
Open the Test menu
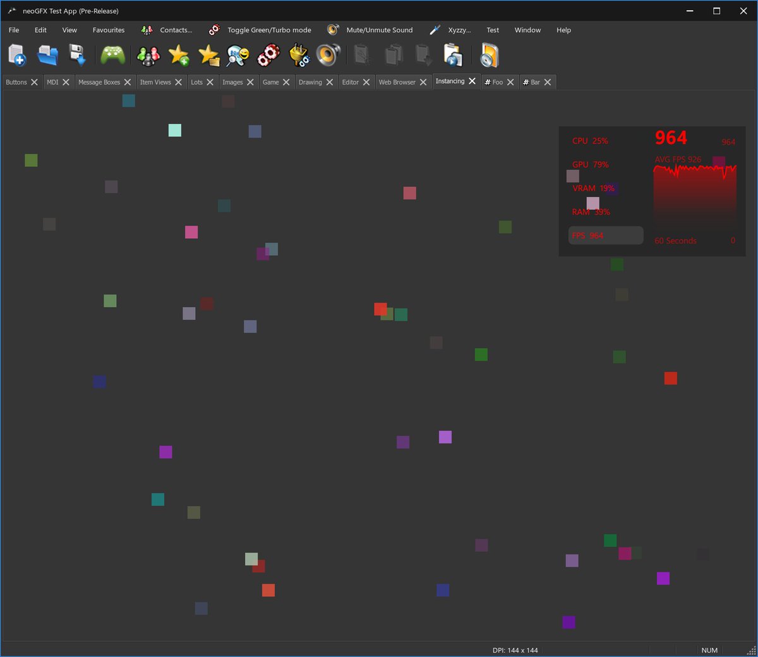point(492,30)
